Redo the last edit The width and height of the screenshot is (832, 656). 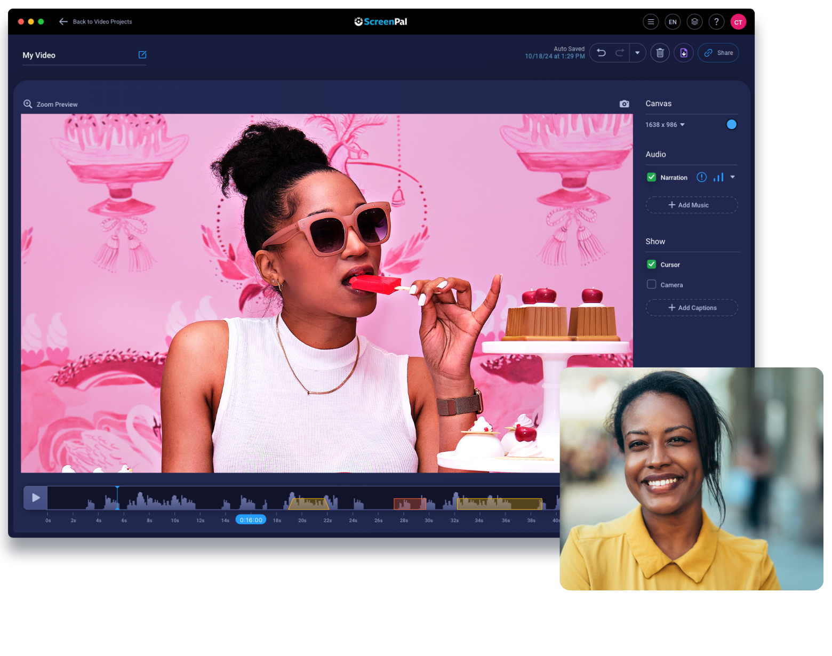click(619, 53)
